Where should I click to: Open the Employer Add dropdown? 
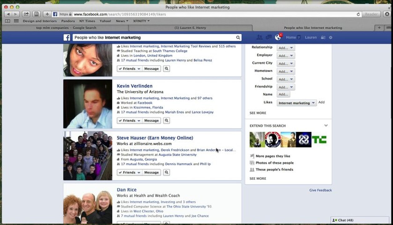click(286, 56)
